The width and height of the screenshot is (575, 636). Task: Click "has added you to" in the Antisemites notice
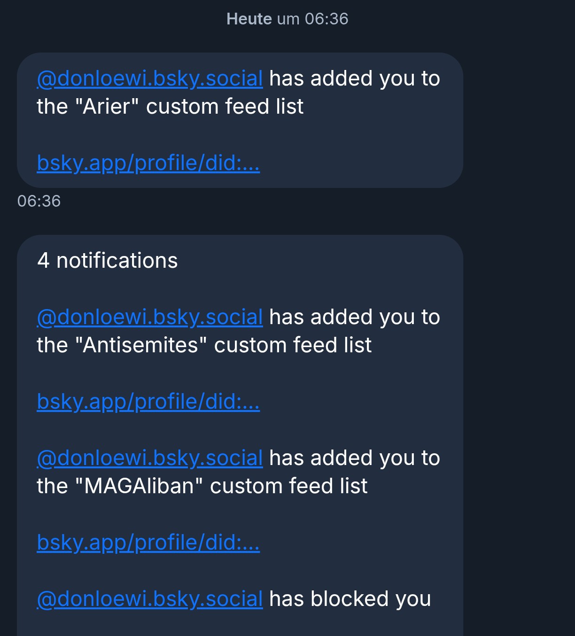coord(355,317)
